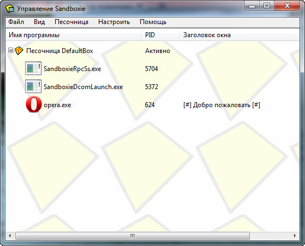
Task: Click the red Opera icon
Action: tap(34, 104)
